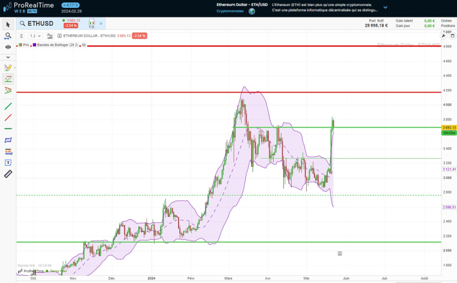Click the Bandes de Bollinger purple swatch
Image resolution: width=457 pixels, height=283 pixels.
tap(35, 45)
